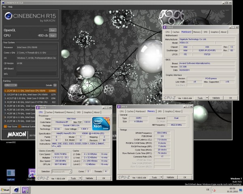
Task: Open the capture desktop shortcut
Action: coord(11,175)
